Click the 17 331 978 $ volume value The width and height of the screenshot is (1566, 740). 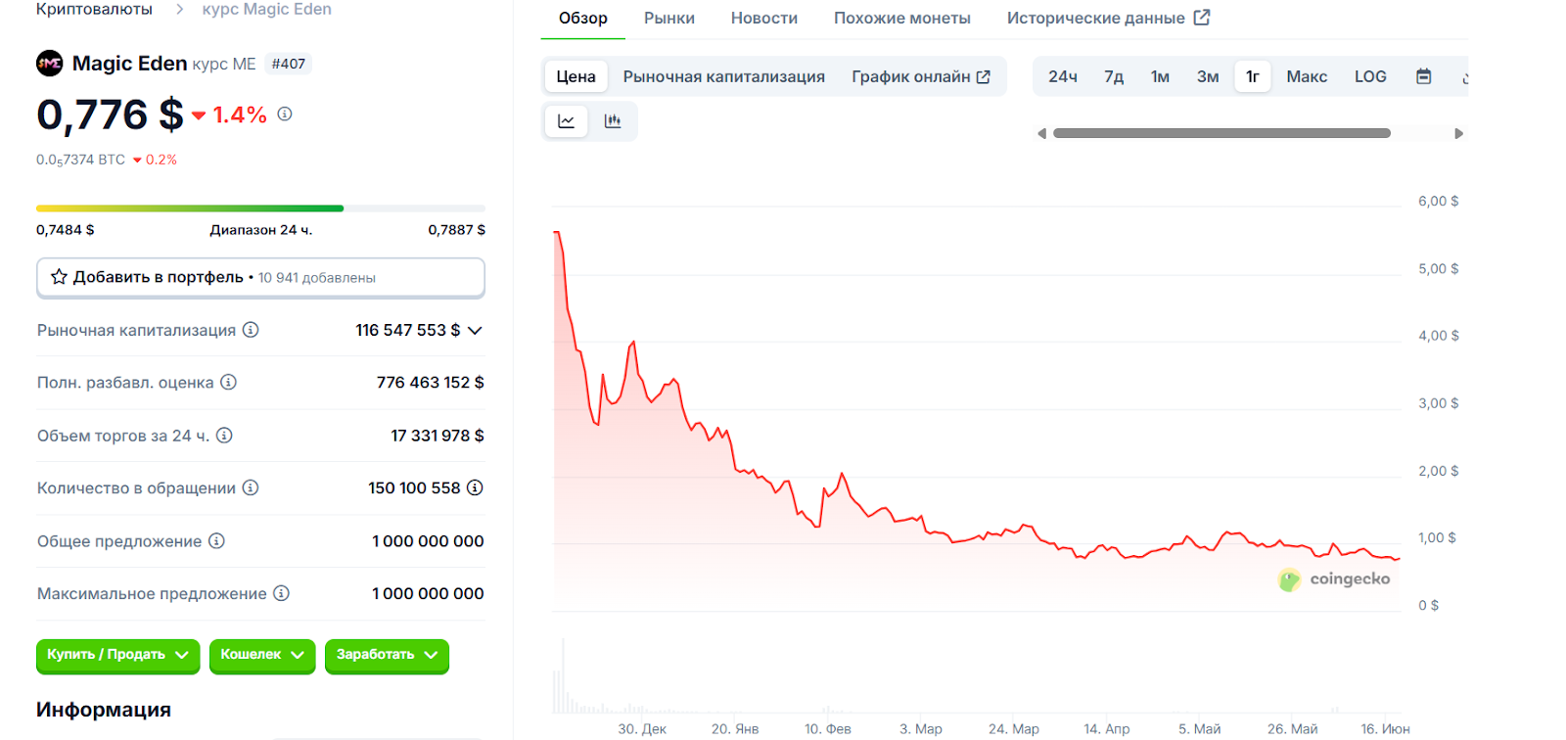point(437,435)
